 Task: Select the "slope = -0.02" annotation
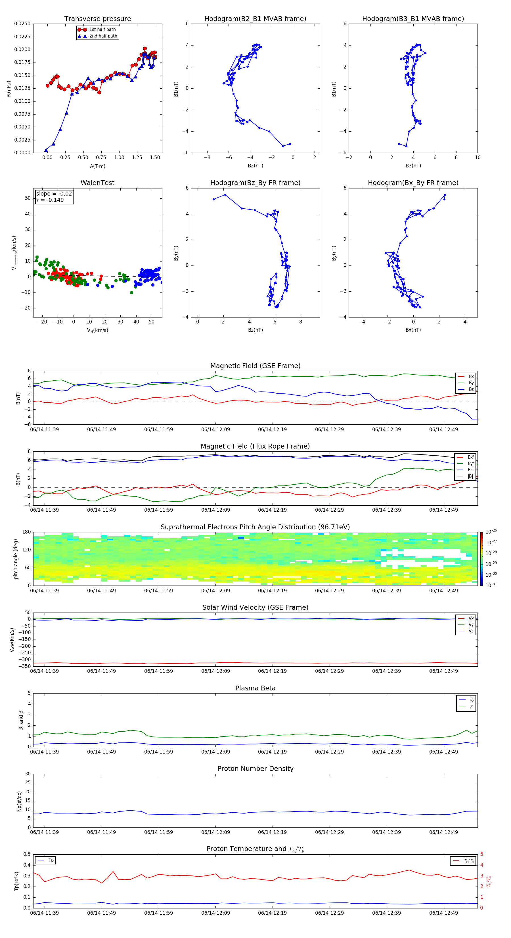click(x=54, y=194)
